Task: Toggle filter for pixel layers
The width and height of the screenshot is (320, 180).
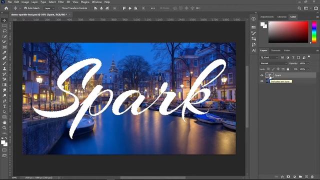Action: (x=282, y=57)
